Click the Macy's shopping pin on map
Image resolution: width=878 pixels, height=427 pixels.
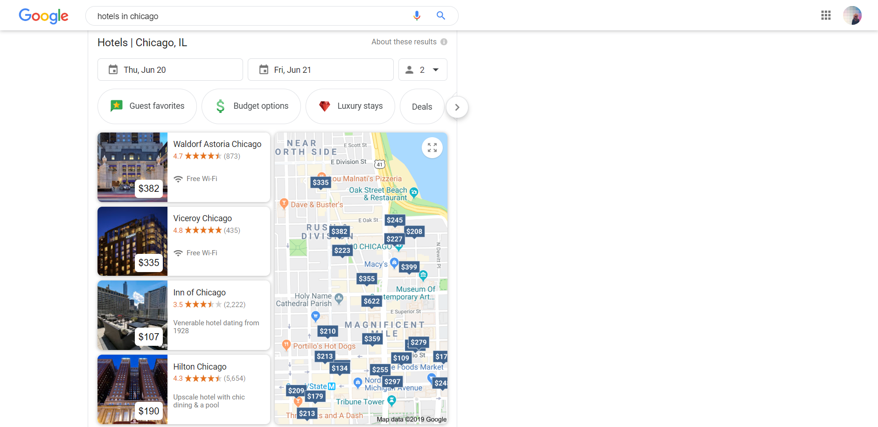(394, 263)
